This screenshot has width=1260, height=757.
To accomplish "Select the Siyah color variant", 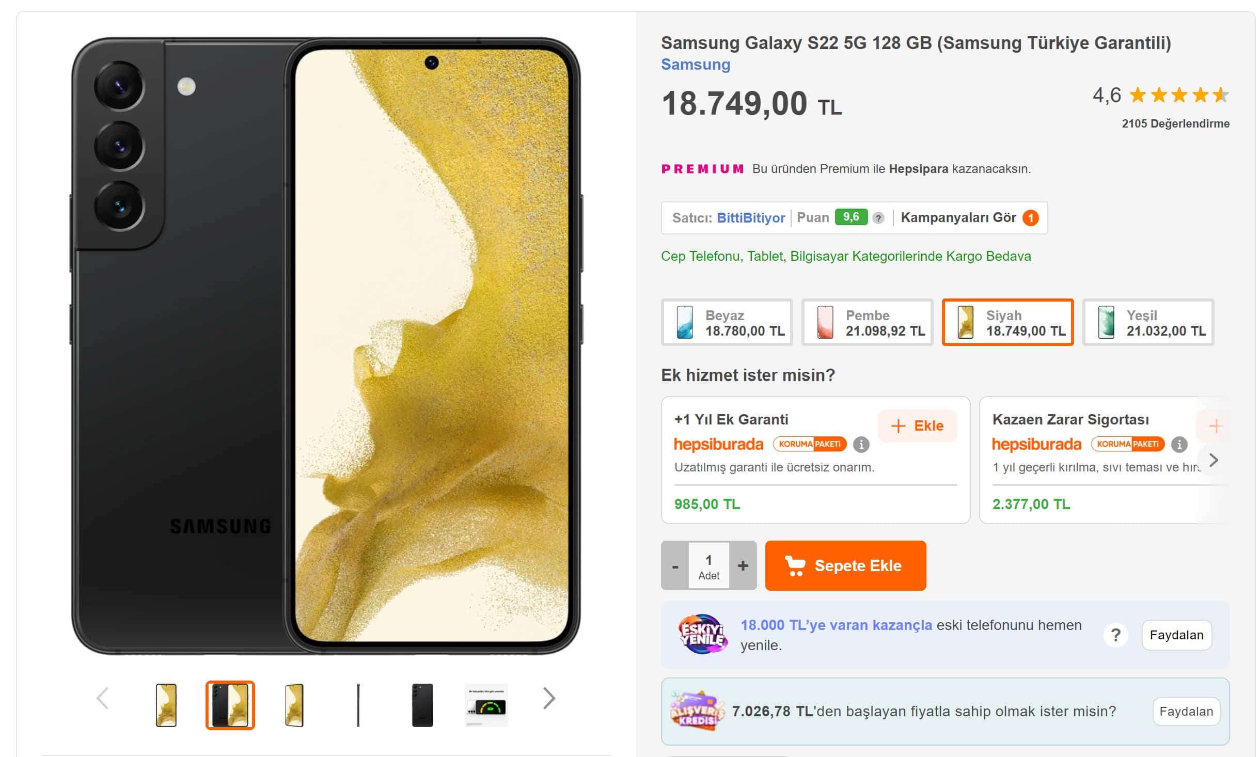I will (x=1007, y=323).
